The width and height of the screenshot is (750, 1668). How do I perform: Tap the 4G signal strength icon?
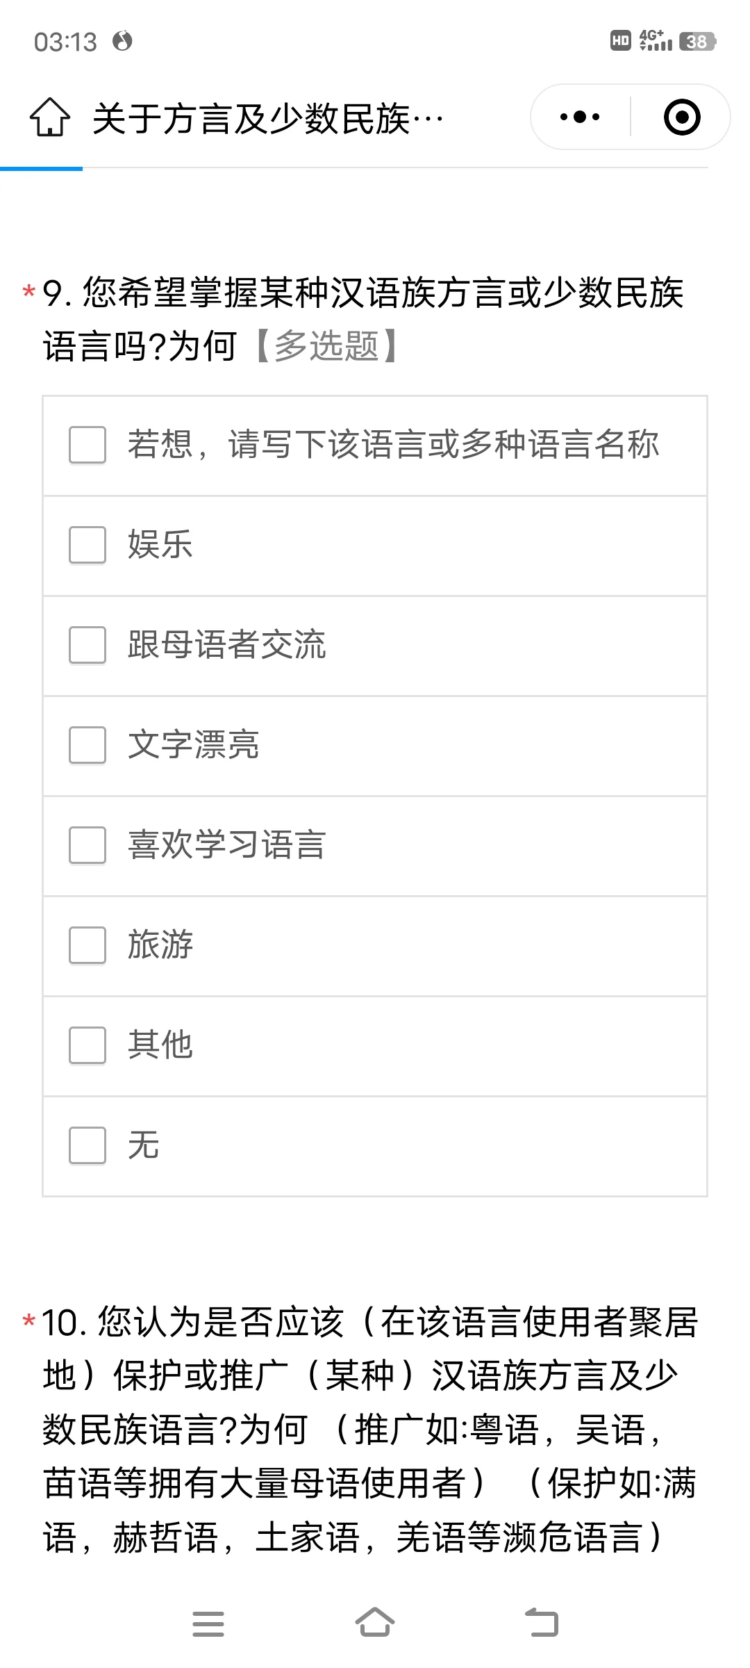656,41
